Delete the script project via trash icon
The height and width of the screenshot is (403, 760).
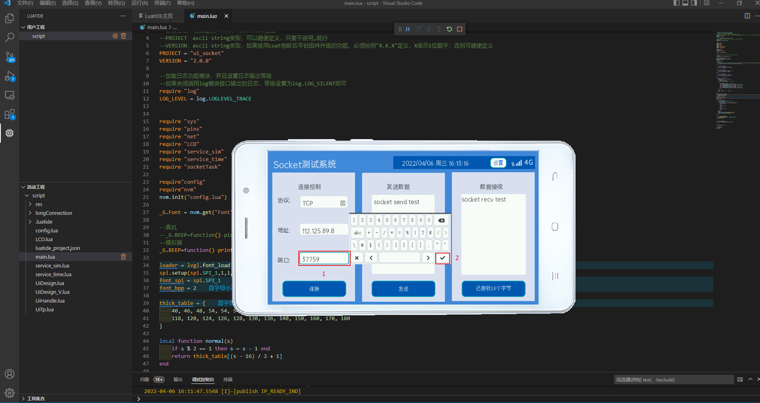tap(123, 36)
